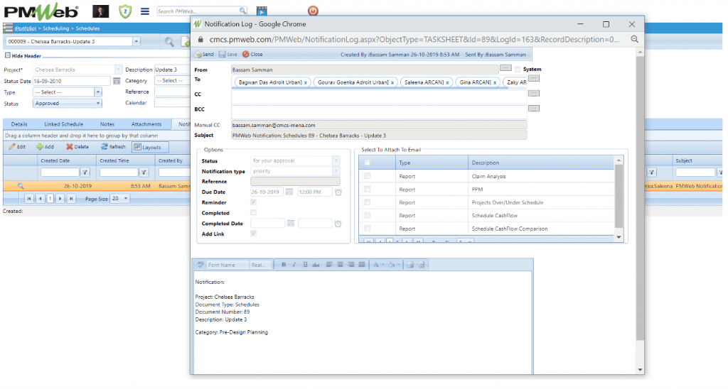Click the insert image icon in editor toolbar

point(410,265)
